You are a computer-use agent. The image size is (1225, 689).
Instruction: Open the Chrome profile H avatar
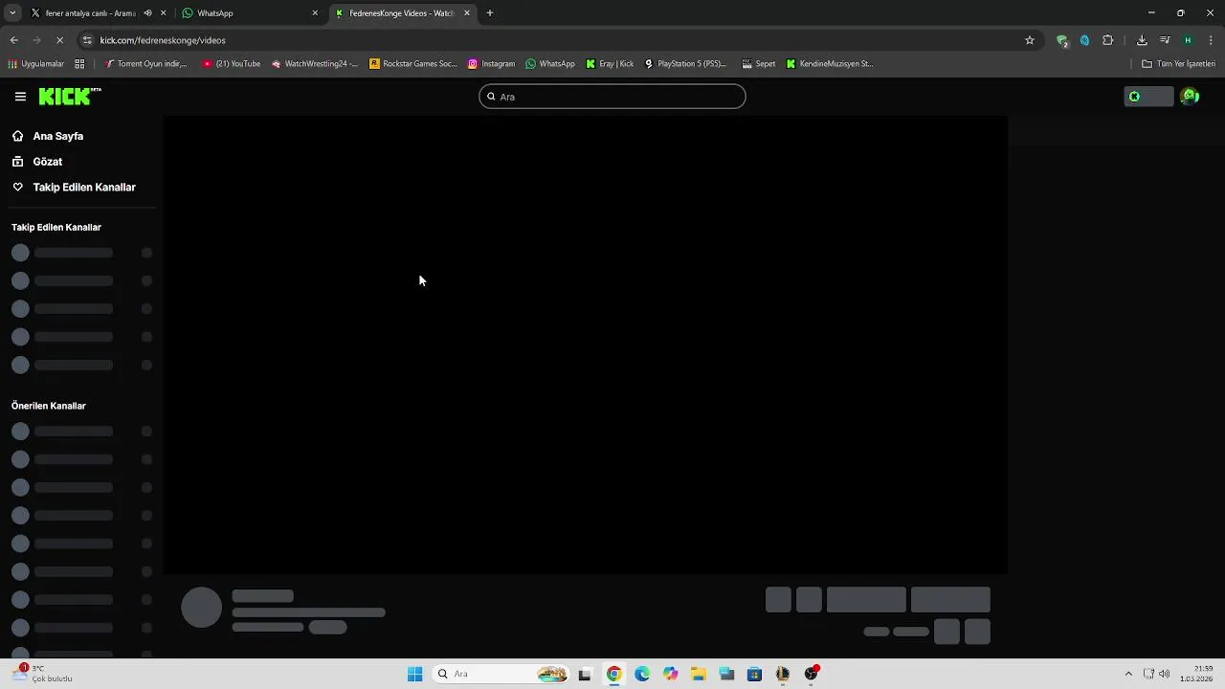click(1188, 40)
